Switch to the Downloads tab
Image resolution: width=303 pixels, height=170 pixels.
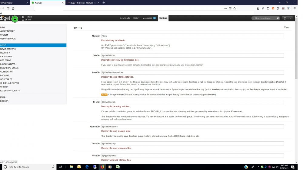click(x=125, y=18)
